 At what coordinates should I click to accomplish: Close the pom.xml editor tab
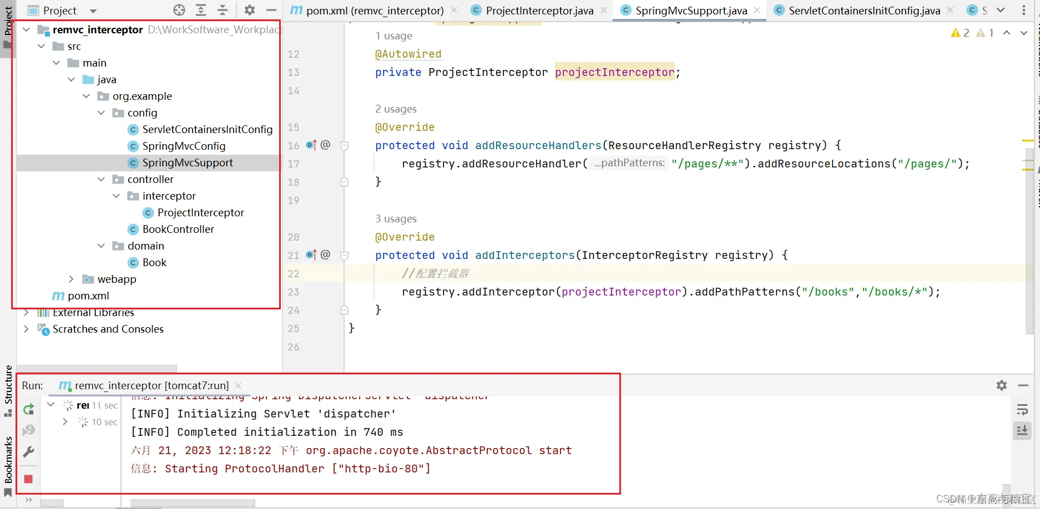pyautogui.click(x=454, y=11)
